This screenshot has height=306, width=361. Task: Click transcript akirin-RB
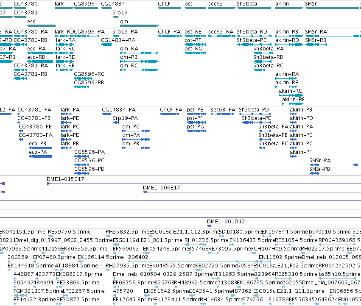click(287, 32)
